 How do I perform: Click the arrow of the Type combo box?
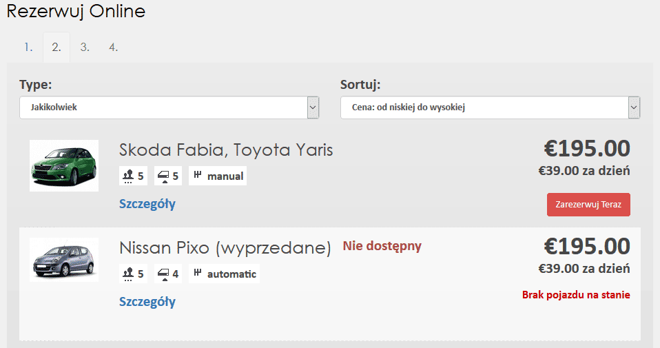coord(313,108)
